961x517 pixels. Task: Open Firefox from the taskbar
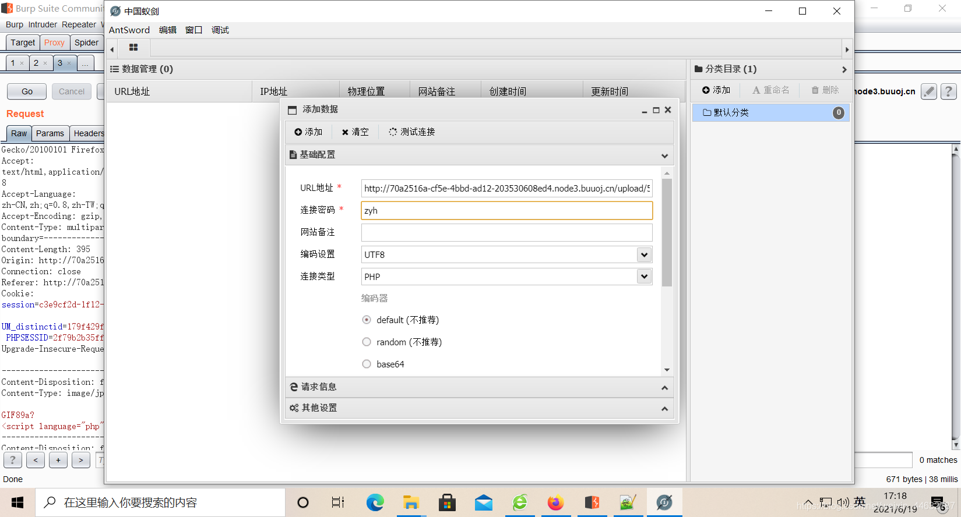555,502
